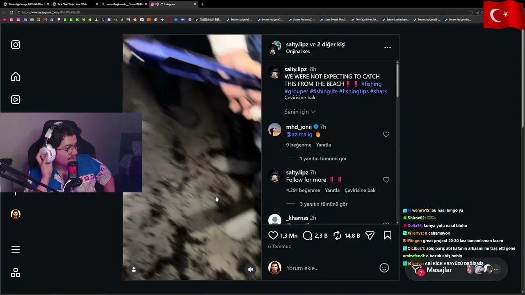
Task: Translate salty.lipz's comment via 'Çevirisine bak'
Action: coord(360,191)
